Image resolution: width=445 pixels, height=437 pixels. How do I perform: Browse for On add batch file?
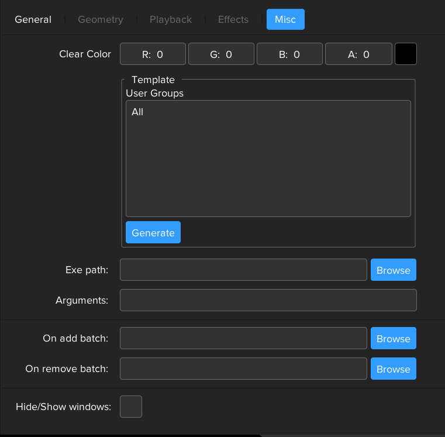pos(393,339)
